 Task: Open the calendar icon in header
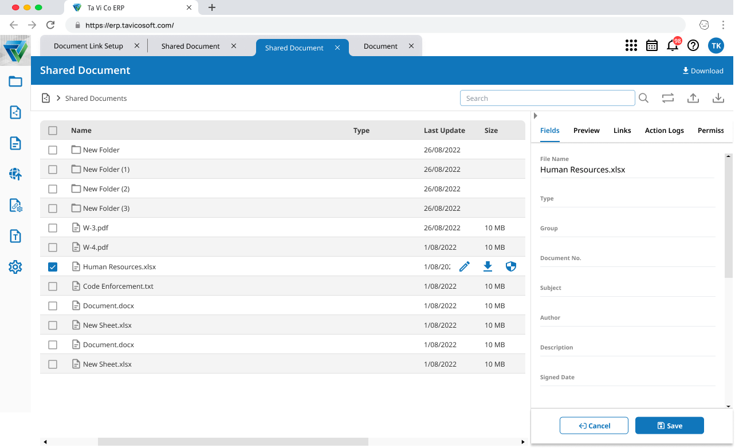pos(652,46)
